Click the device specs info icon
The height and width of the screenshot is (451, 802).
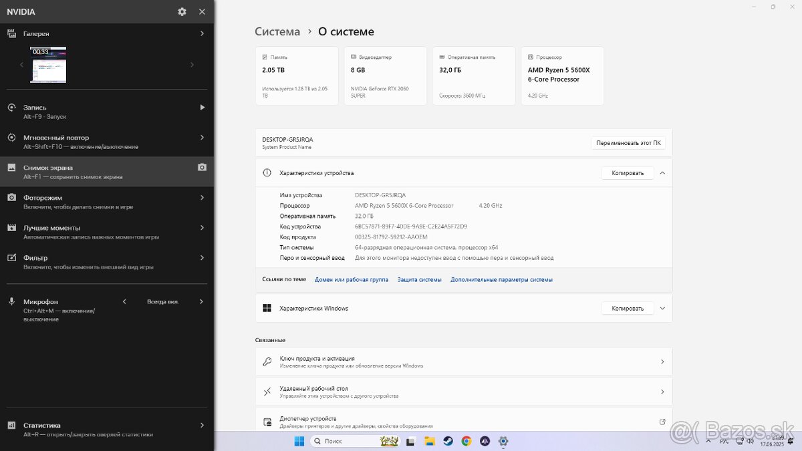267,173
